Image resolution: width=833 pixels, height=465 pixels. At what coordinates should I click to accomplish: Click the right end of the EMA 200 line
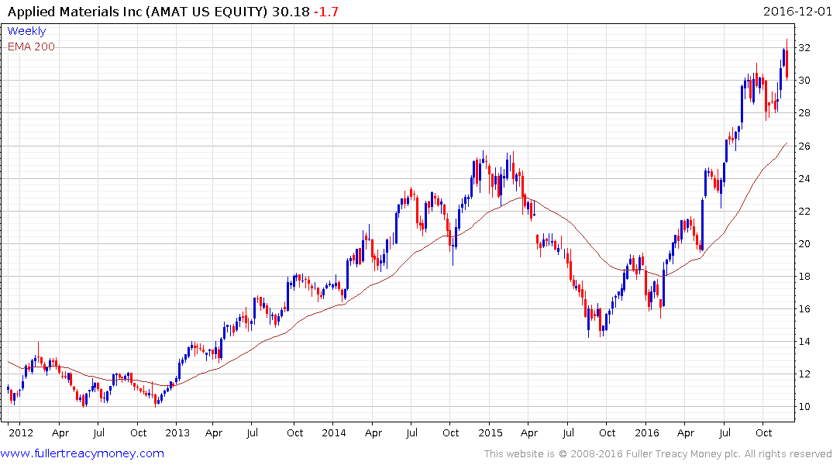point(787,143)
